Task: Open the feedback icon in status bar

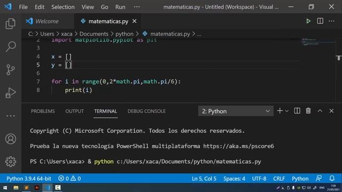Action: tap(318, 179)
